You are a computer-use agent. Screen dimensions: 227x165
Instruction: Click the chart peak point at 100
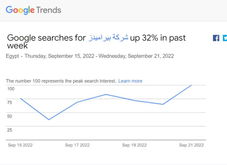(191, 85)
